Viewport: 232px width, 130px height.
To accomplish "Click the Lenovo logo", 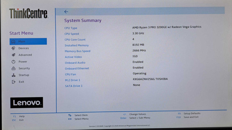I will 27,103.
